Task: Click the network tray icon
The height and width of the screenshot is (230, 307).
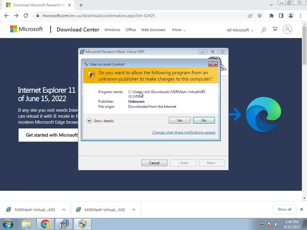Action: (x=262, y=224)
